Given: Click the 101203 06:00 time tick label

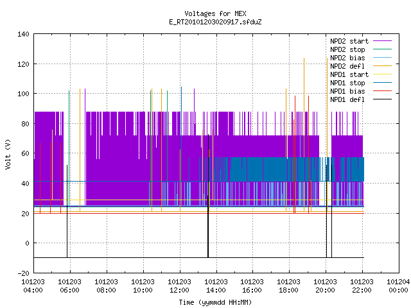Looking at the screenshot, I should point(69,286).
